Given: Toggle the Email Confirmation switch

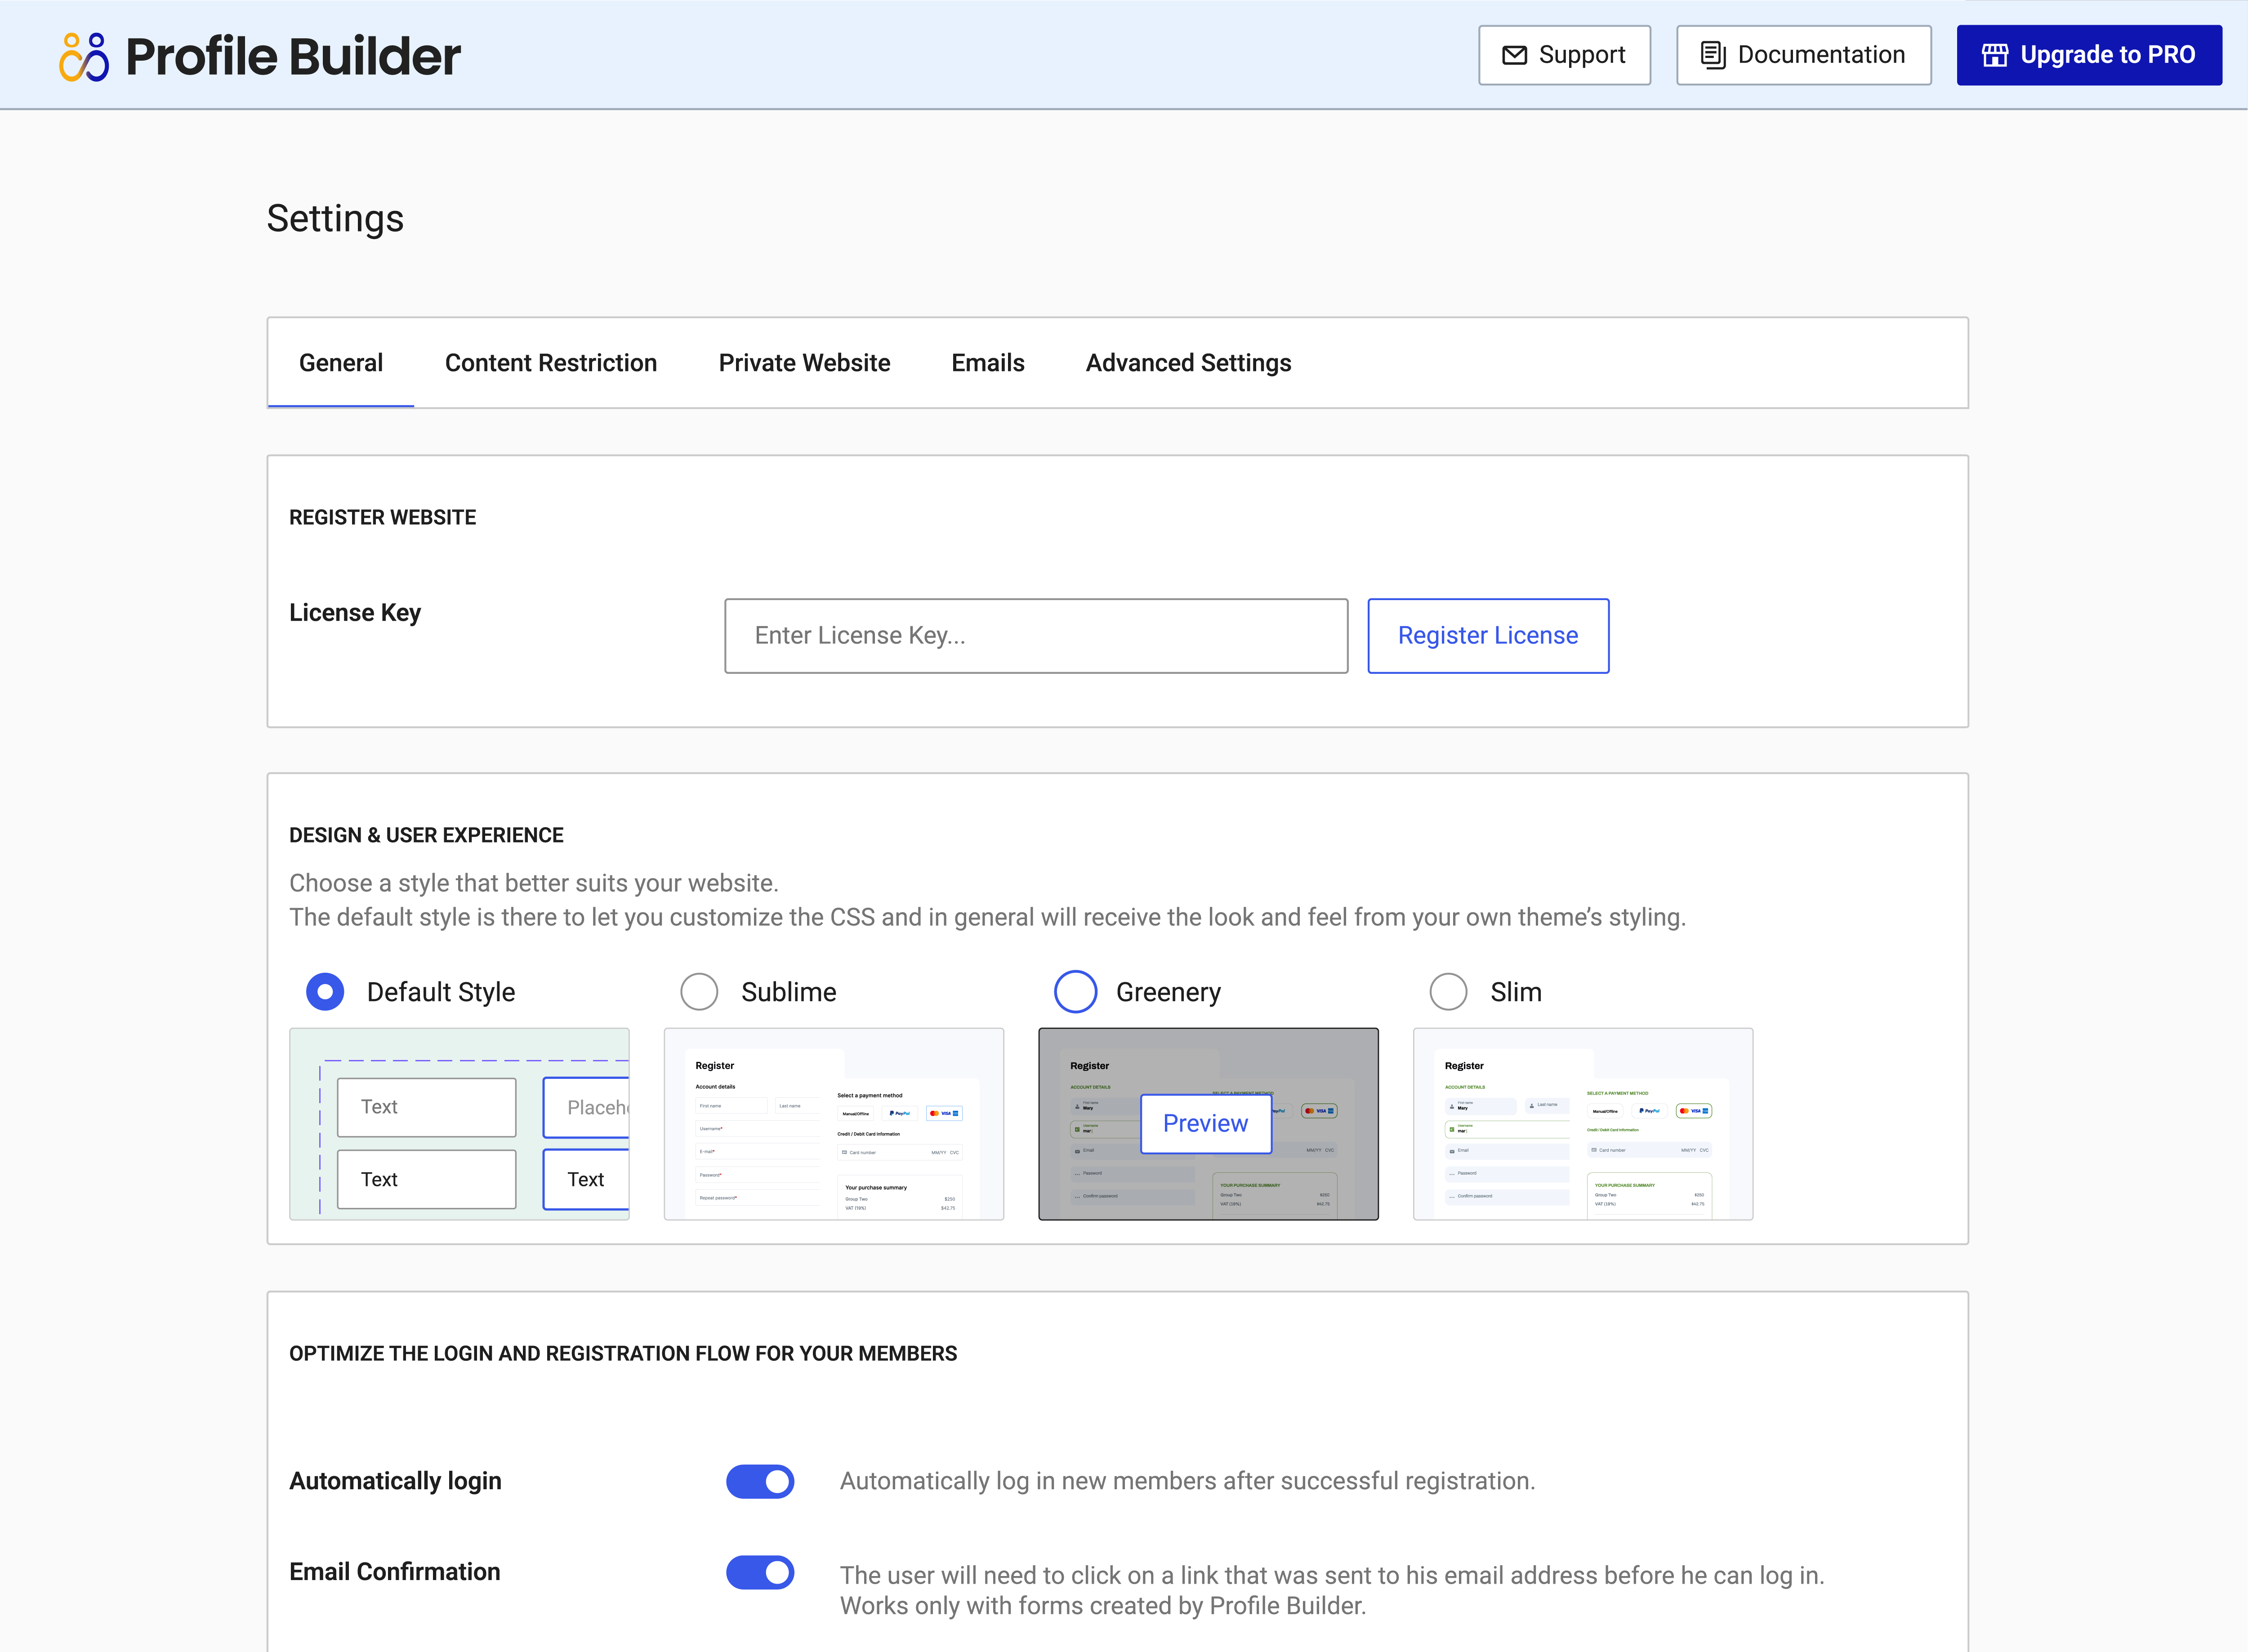Looking at the screenshot, I should (760, 1573).
